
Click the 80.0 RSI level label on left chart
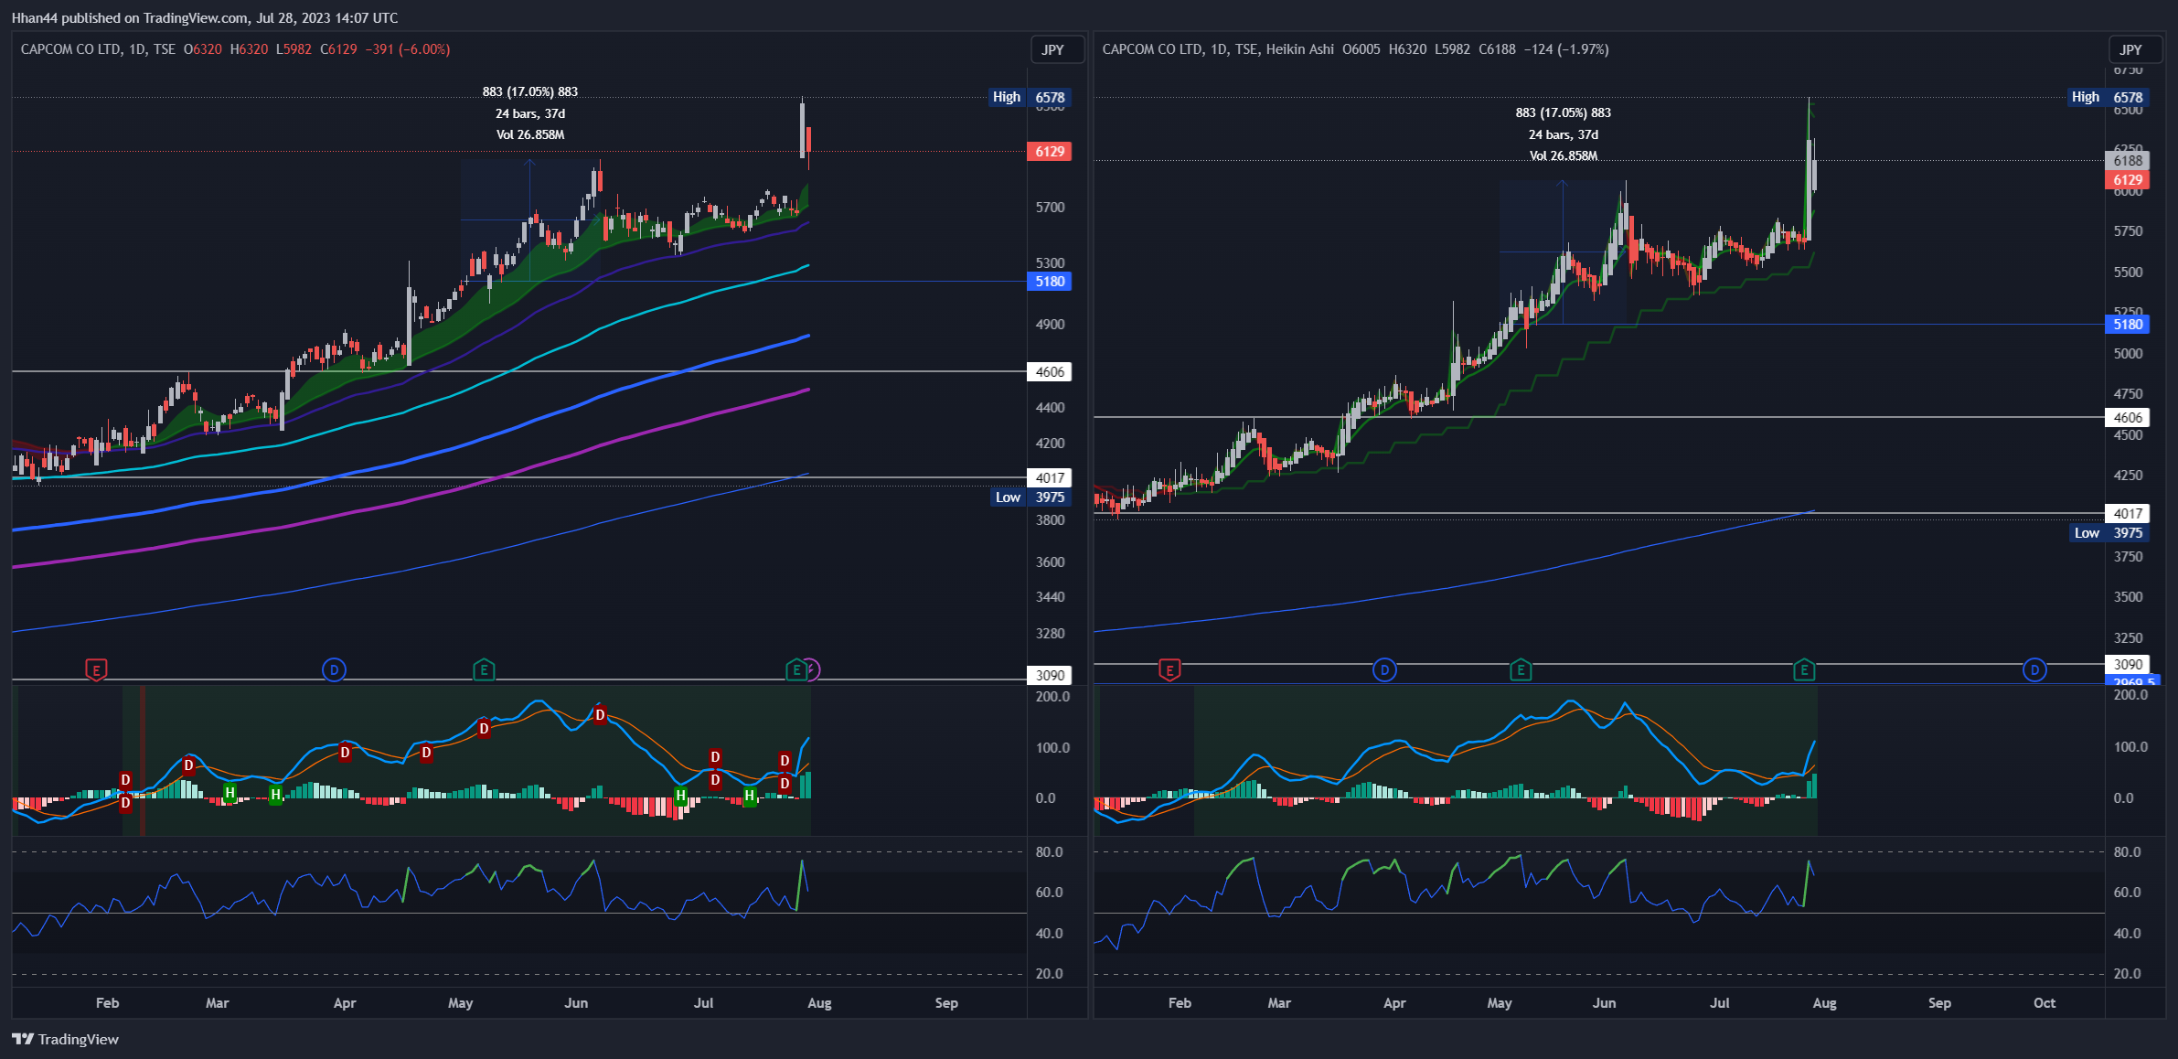click(x=1050, y=852)
